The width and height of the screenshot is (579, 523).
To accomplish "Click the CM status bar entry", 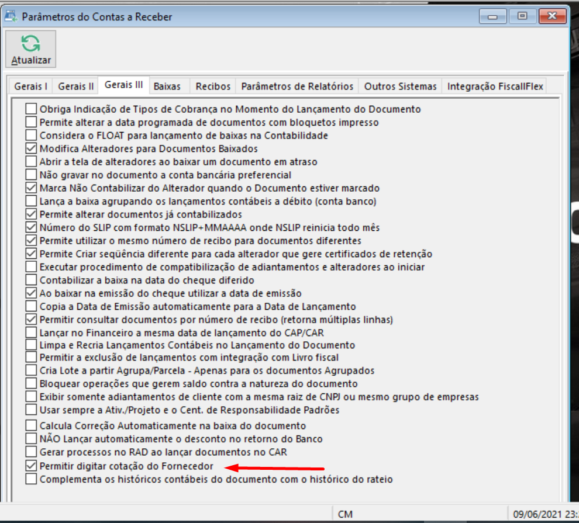I will (345, 514).
